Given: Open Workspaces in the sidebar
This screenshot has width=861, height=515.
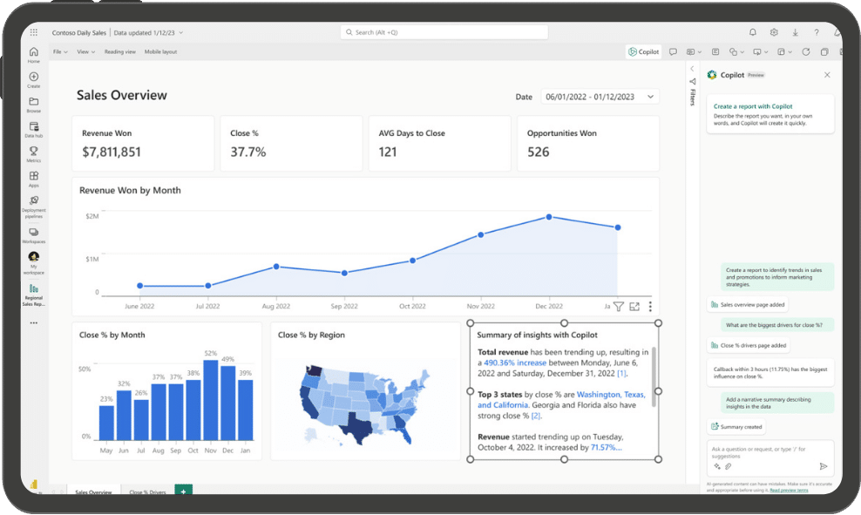Looking at the screenshot, I should point(33,235).
